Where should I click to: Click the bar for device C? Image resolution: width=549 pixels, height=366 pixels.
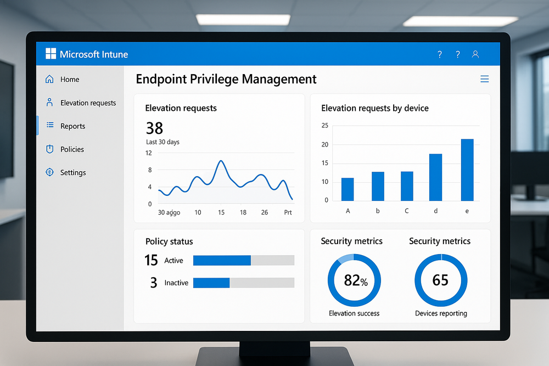click(x=407, y=186)
